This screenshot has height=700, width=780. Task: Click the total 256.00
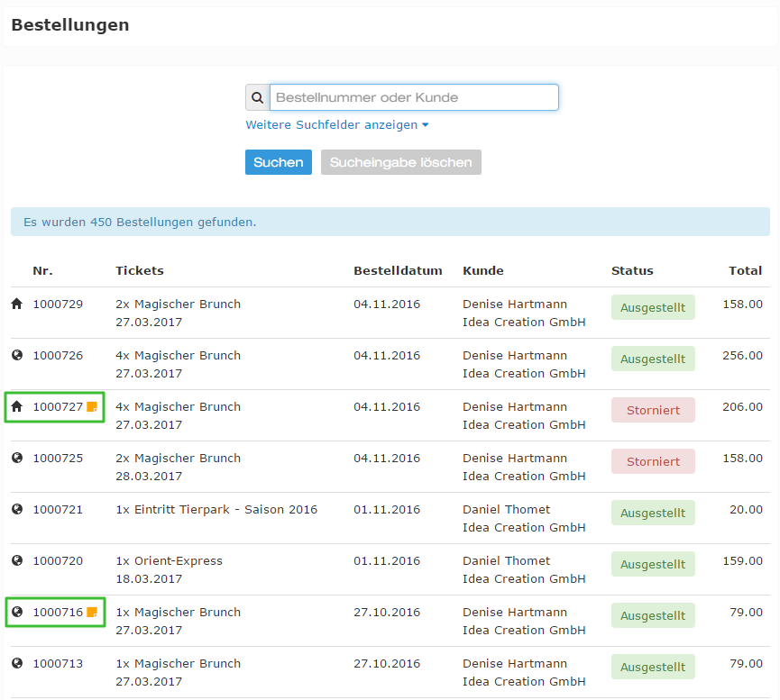742,356
